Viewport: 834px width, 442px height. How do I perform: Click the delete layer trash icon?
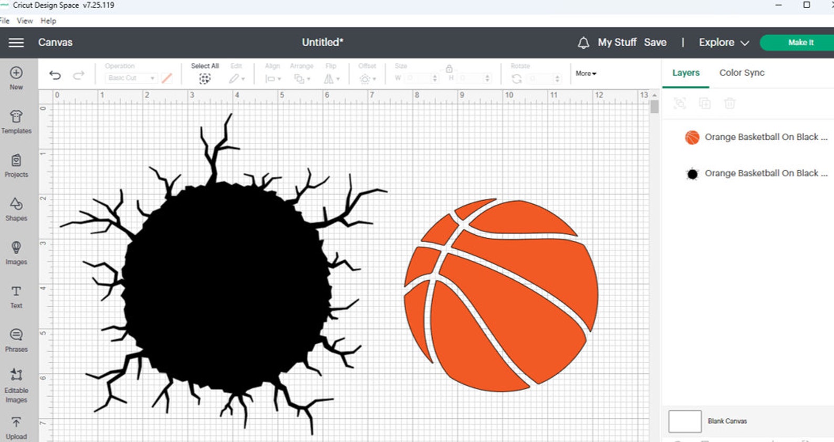click(x=730, y=103)
